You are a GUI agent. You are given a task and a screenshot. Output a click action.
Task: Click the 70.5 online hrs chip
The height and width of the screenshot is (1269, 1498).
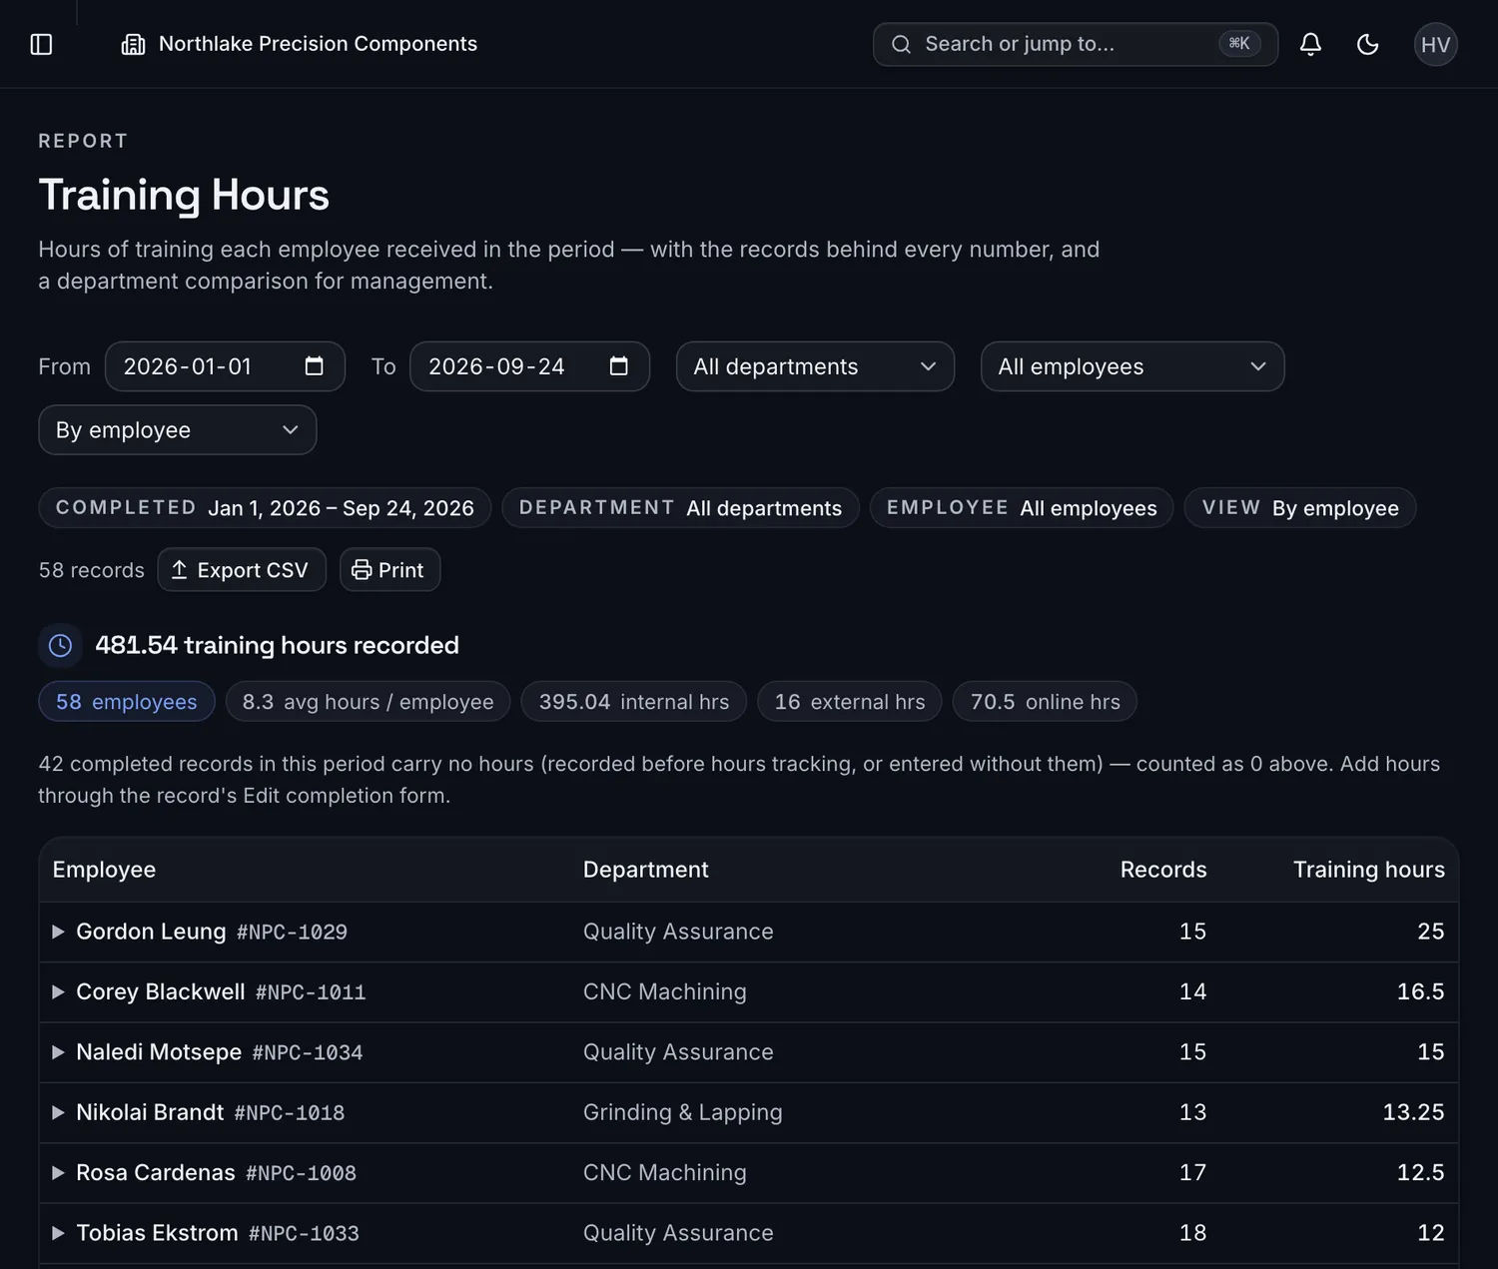pos(1045,701)
